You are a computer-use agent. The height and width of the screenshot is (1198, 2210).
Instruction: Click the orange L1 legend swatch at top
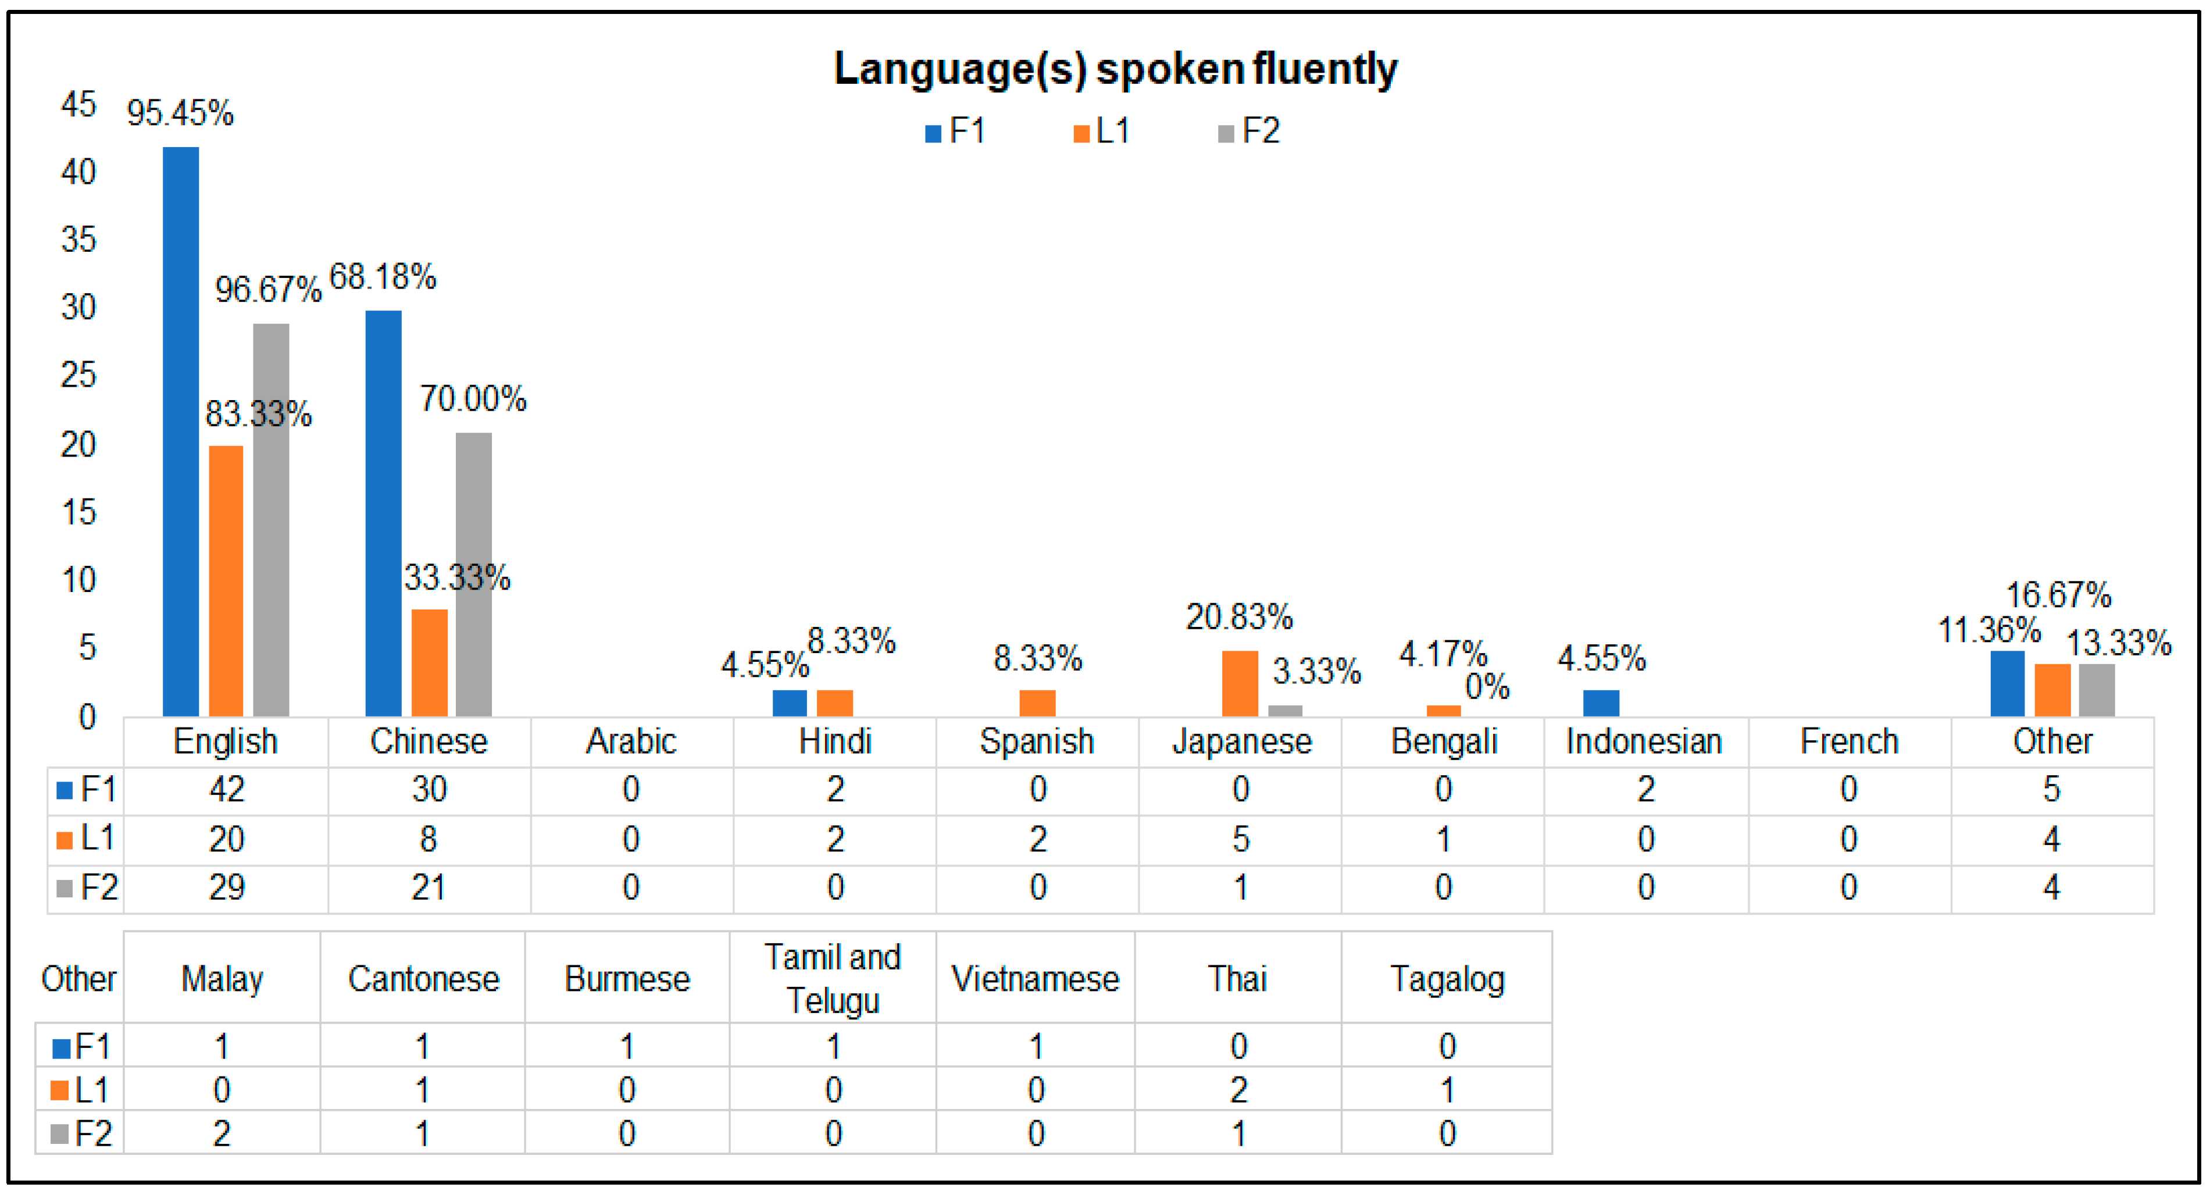click(x=1081, y=134)
